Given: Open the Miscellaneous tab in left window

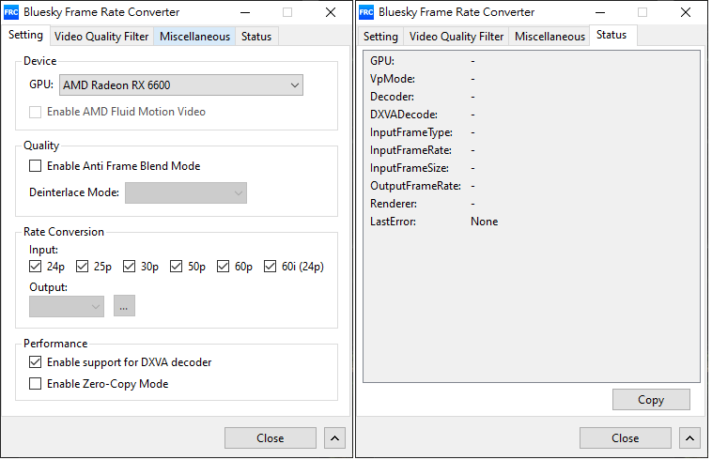Looking at the screenshot, I should tap(194, 37).
